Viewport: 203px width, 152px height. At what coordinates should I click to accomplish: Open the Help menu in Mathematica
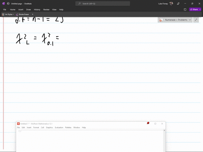coord(84,128)
